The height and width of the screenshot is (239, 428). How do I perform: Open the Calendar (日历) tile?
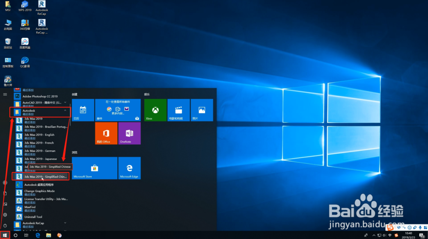point(83,110)
